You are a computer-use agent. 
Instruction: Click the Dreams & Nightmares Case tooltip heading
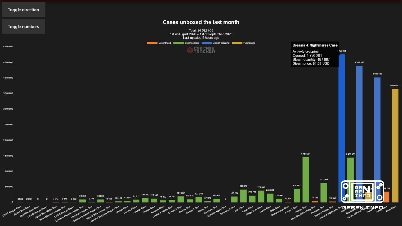[x=315, y=45]
